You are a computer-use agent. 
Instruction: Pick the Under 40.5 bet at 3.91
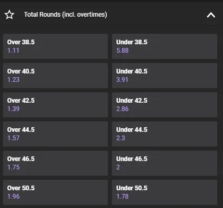pyautogui.click(x=165, y=76)
